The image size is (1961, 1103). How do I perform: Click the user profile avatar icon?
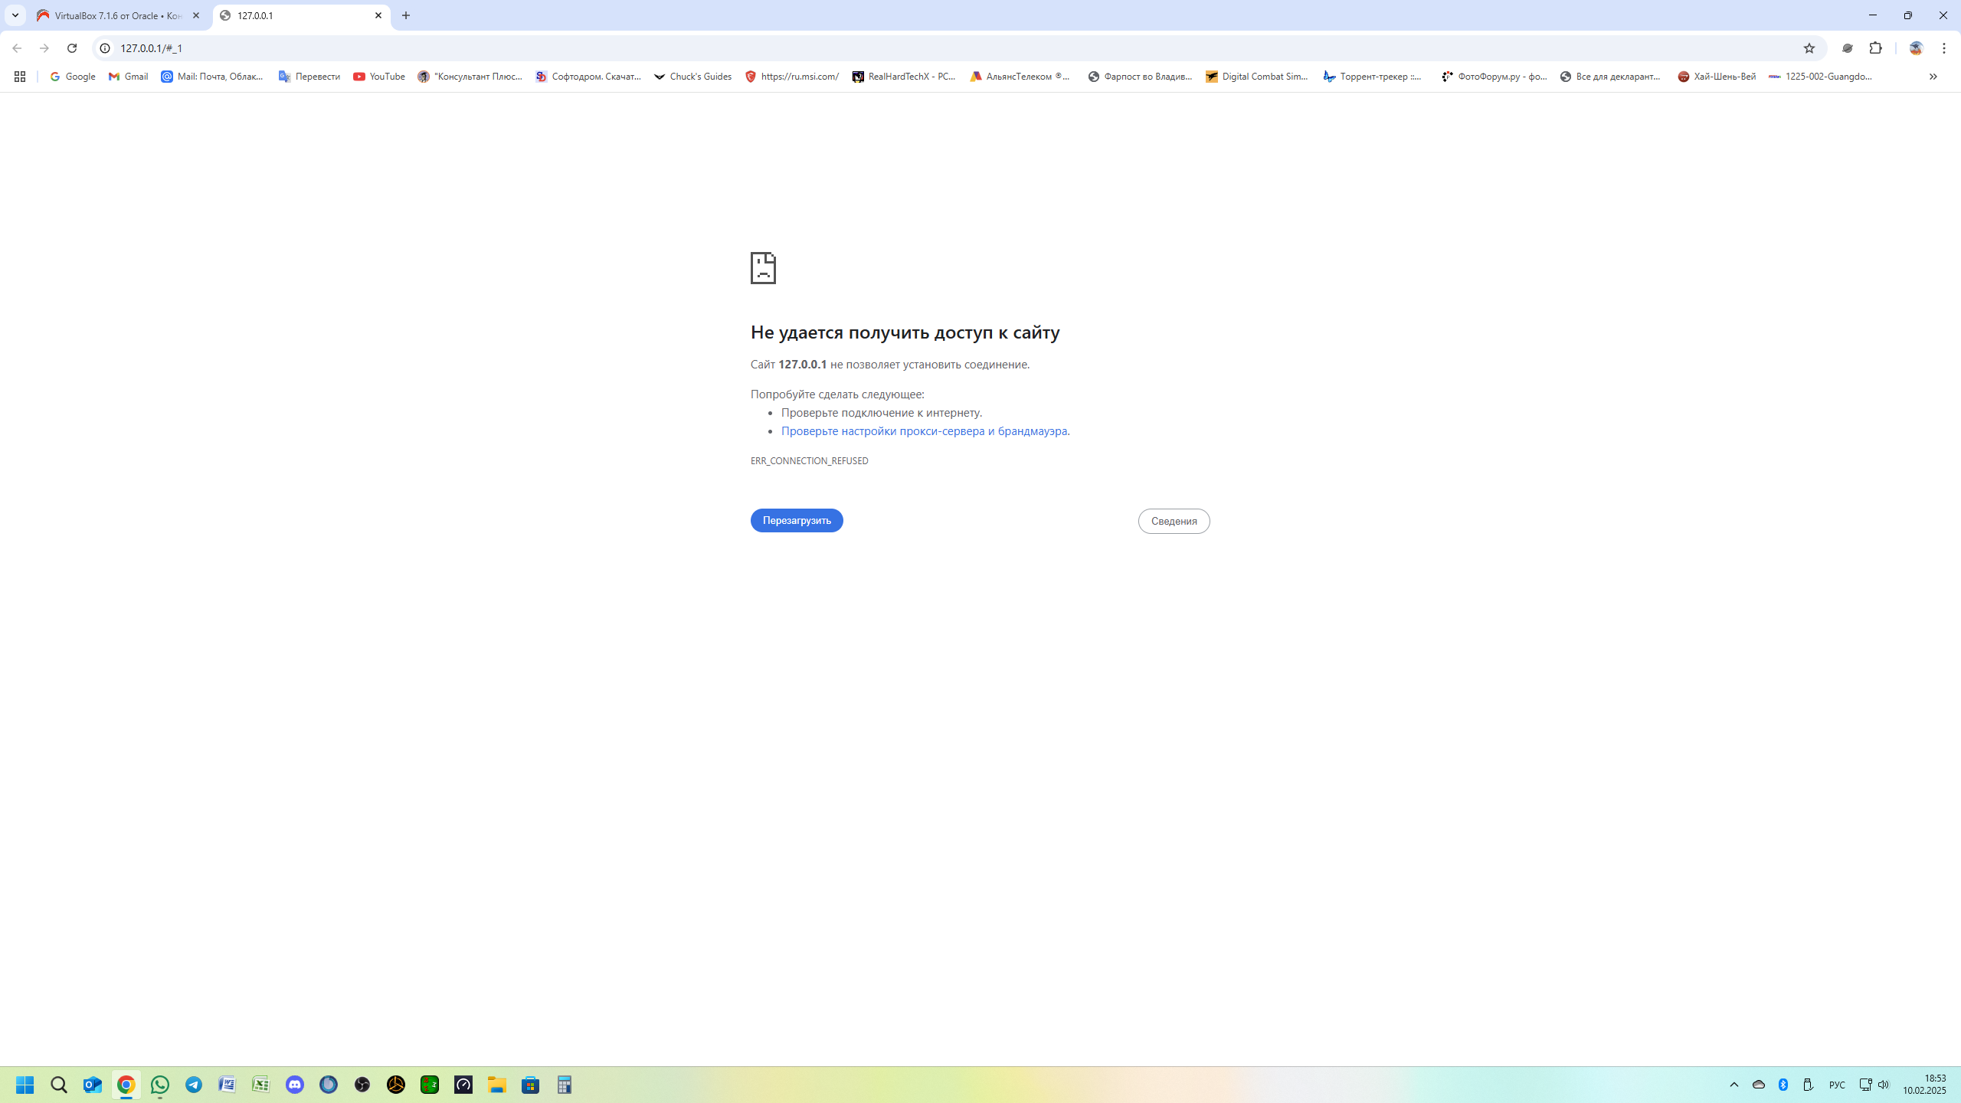pyautogui.click(x=1916, y=48)
